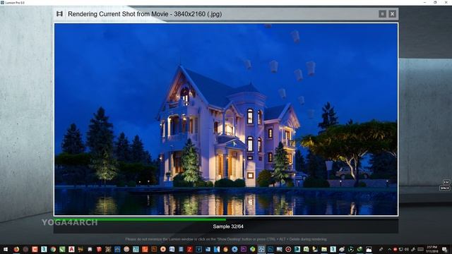Open the 3ds Max taskbar icon
The image size is (452, 254).
[x=44, y=249]
